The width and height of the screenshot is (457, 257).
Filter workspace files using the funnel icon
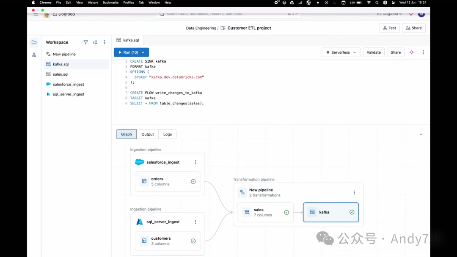tap(85, 42)
